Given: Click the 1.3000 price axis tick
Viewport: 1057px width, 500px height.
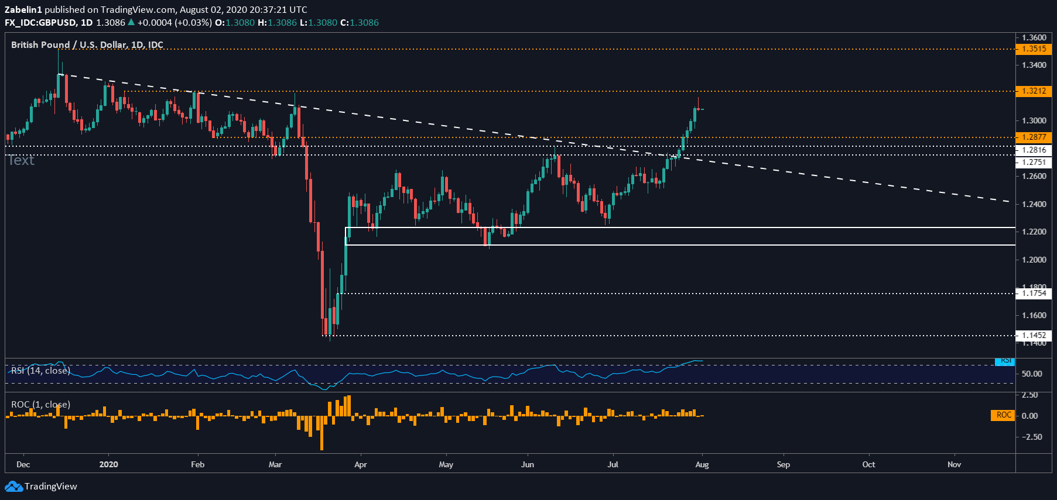Looking at the screenshot, I should click(1034, 120).
